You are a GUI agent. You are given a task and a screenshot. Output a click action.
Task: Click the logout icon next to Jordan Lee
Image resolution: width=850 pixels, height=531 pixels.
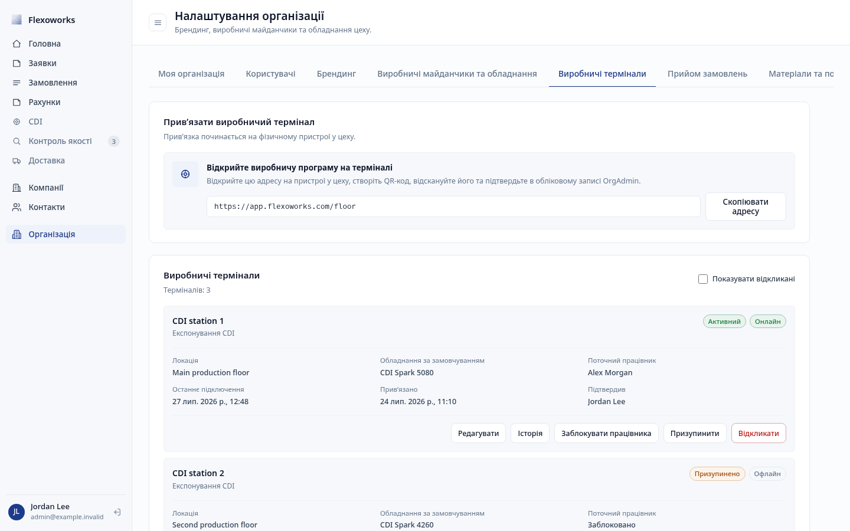117,512
